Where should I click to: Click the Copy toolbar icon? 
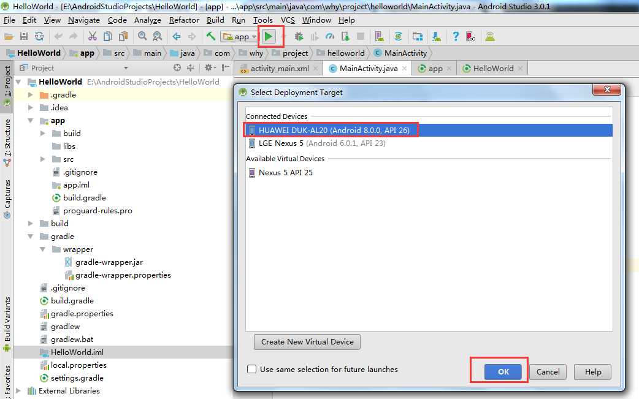pyautogui.click(x=107, y=37)
